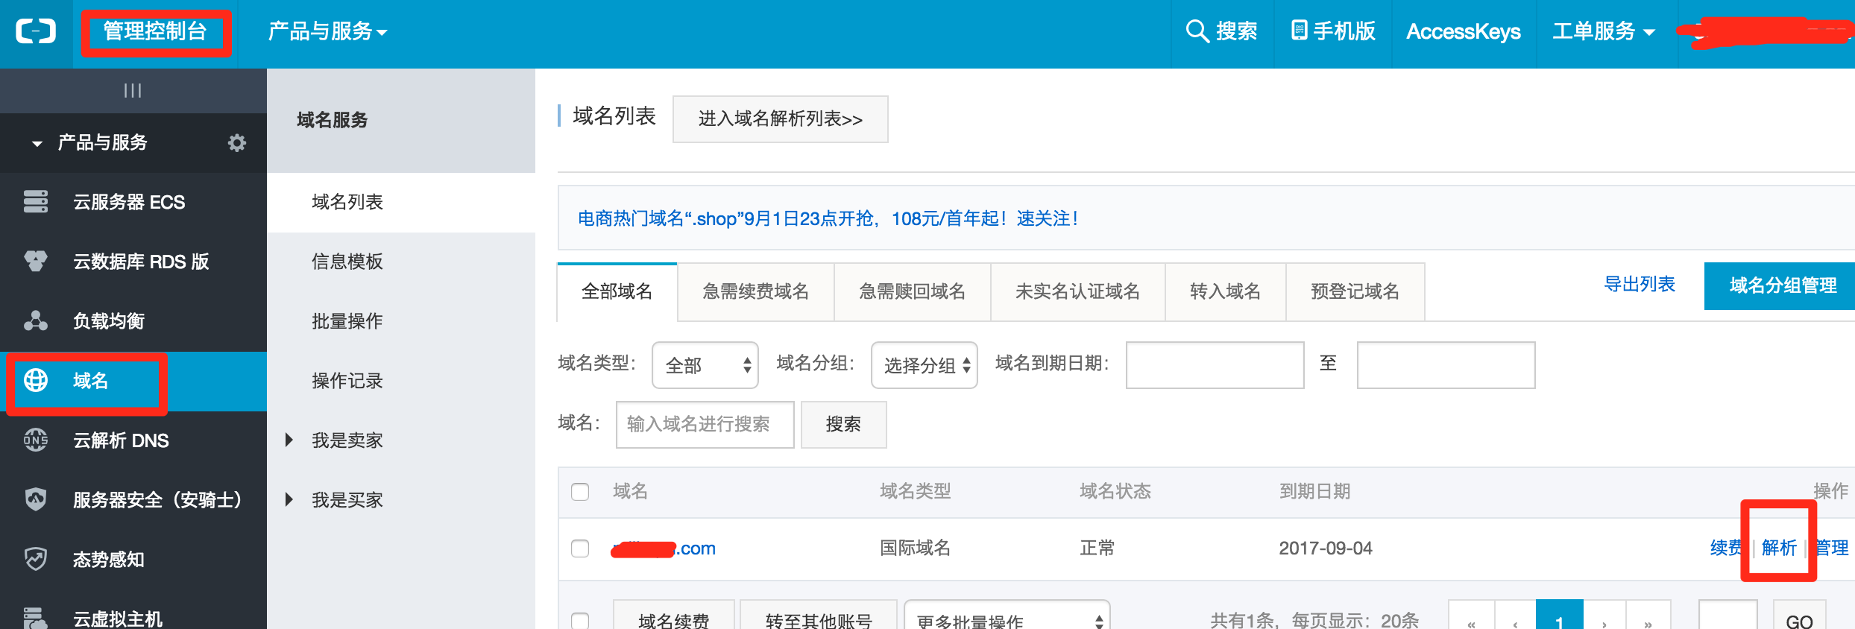Click 管理 for the .com domain
The image size is (1855, 629).
pos(1833,548)
